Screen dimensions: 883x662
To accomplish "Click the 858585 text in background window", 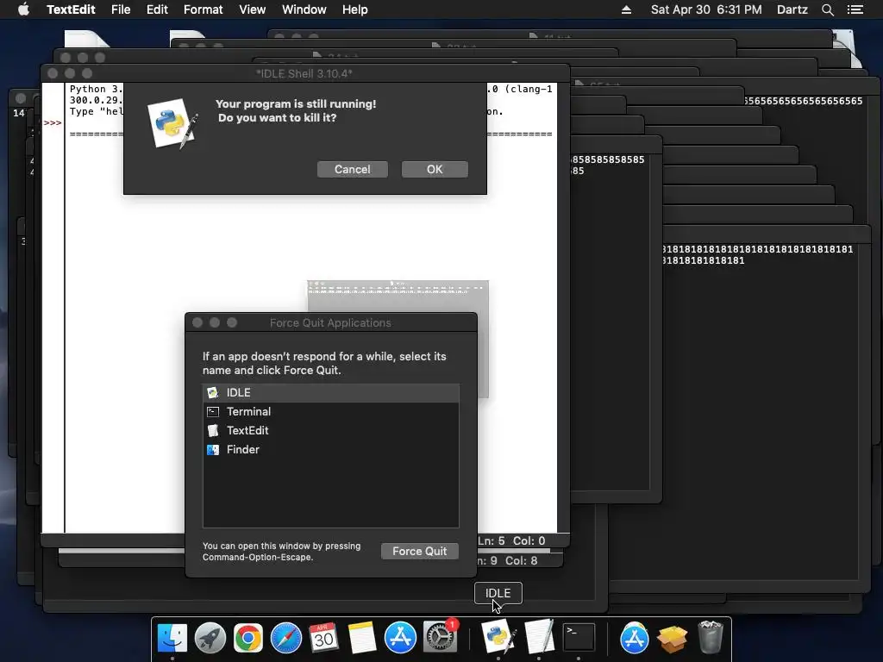I will 608,165.
